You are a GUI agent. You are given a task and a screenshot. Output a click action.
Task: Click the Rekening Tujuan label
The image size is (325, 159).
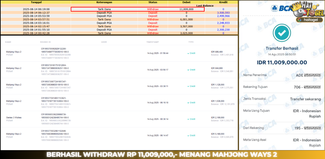255,87
